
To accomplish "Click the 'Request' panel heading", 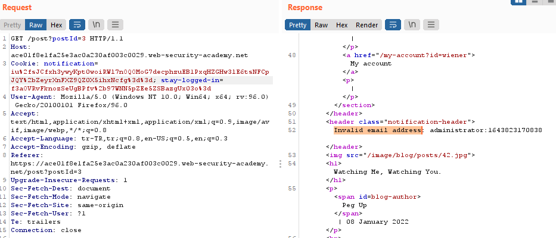I will pos(17,7).
